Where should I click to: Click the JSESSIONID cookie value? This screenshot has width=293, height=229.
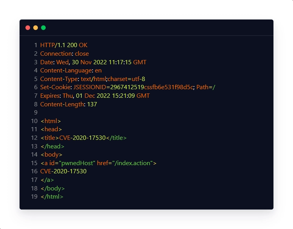point(152,87)
